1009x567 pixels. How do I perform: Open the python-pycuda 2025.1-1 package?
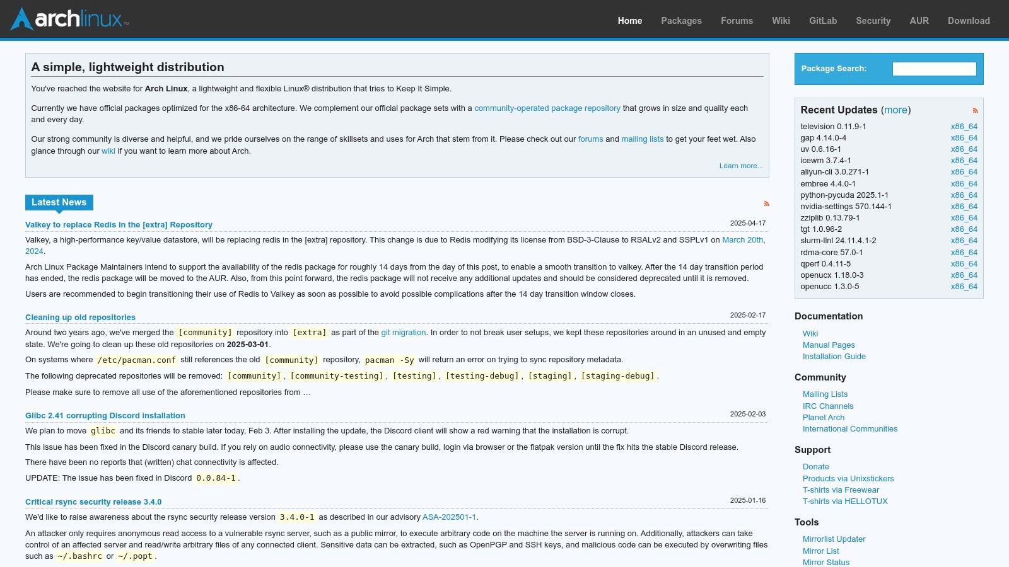[x=844, y=195]
